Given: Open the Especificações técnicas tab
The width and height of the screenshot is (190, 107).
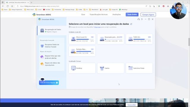Looking at the screenshot, I should 99,15.
